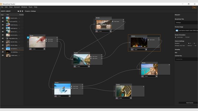
Task: Click the License Key input field
Action: point(186,59)
